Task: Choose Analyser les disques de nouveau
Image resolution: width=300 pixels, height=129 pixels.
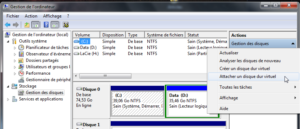Action: [x=254, y=61]
